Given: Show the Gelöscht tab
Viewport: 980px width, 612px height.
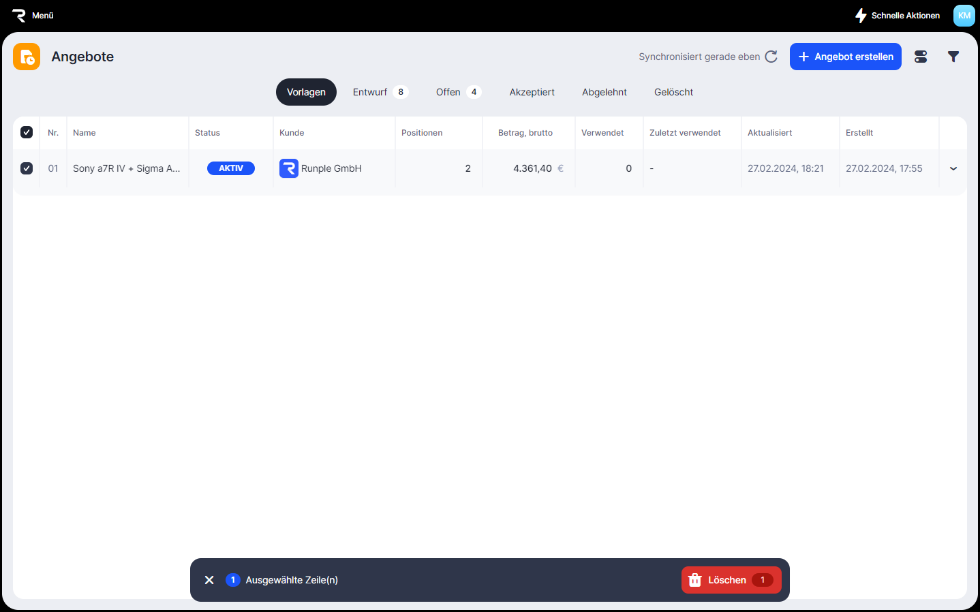Looking at the screenshot, I should (673, 92).
